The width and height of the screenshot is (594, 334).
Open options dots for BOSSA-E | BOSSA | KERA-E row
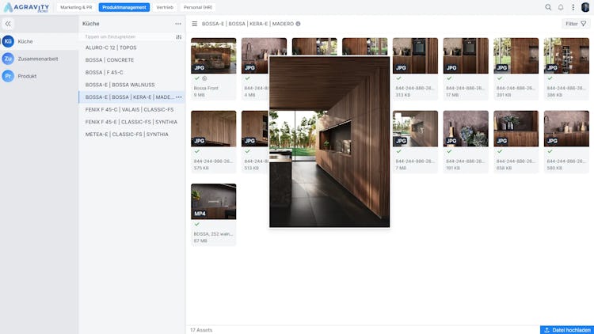pos(179,97)
